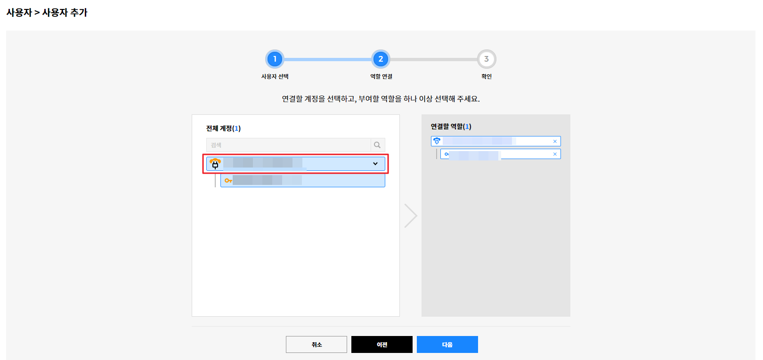Click the orange key icon in the account list
The width and height of the screenshot is (763, 360).
(x=228, y=181)
